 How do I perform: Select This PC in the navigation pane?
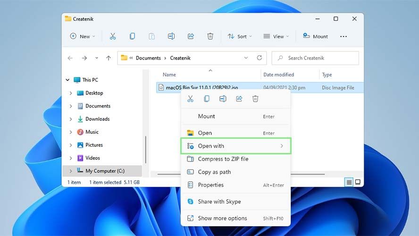pyautogui.click(x=90, y=80)
